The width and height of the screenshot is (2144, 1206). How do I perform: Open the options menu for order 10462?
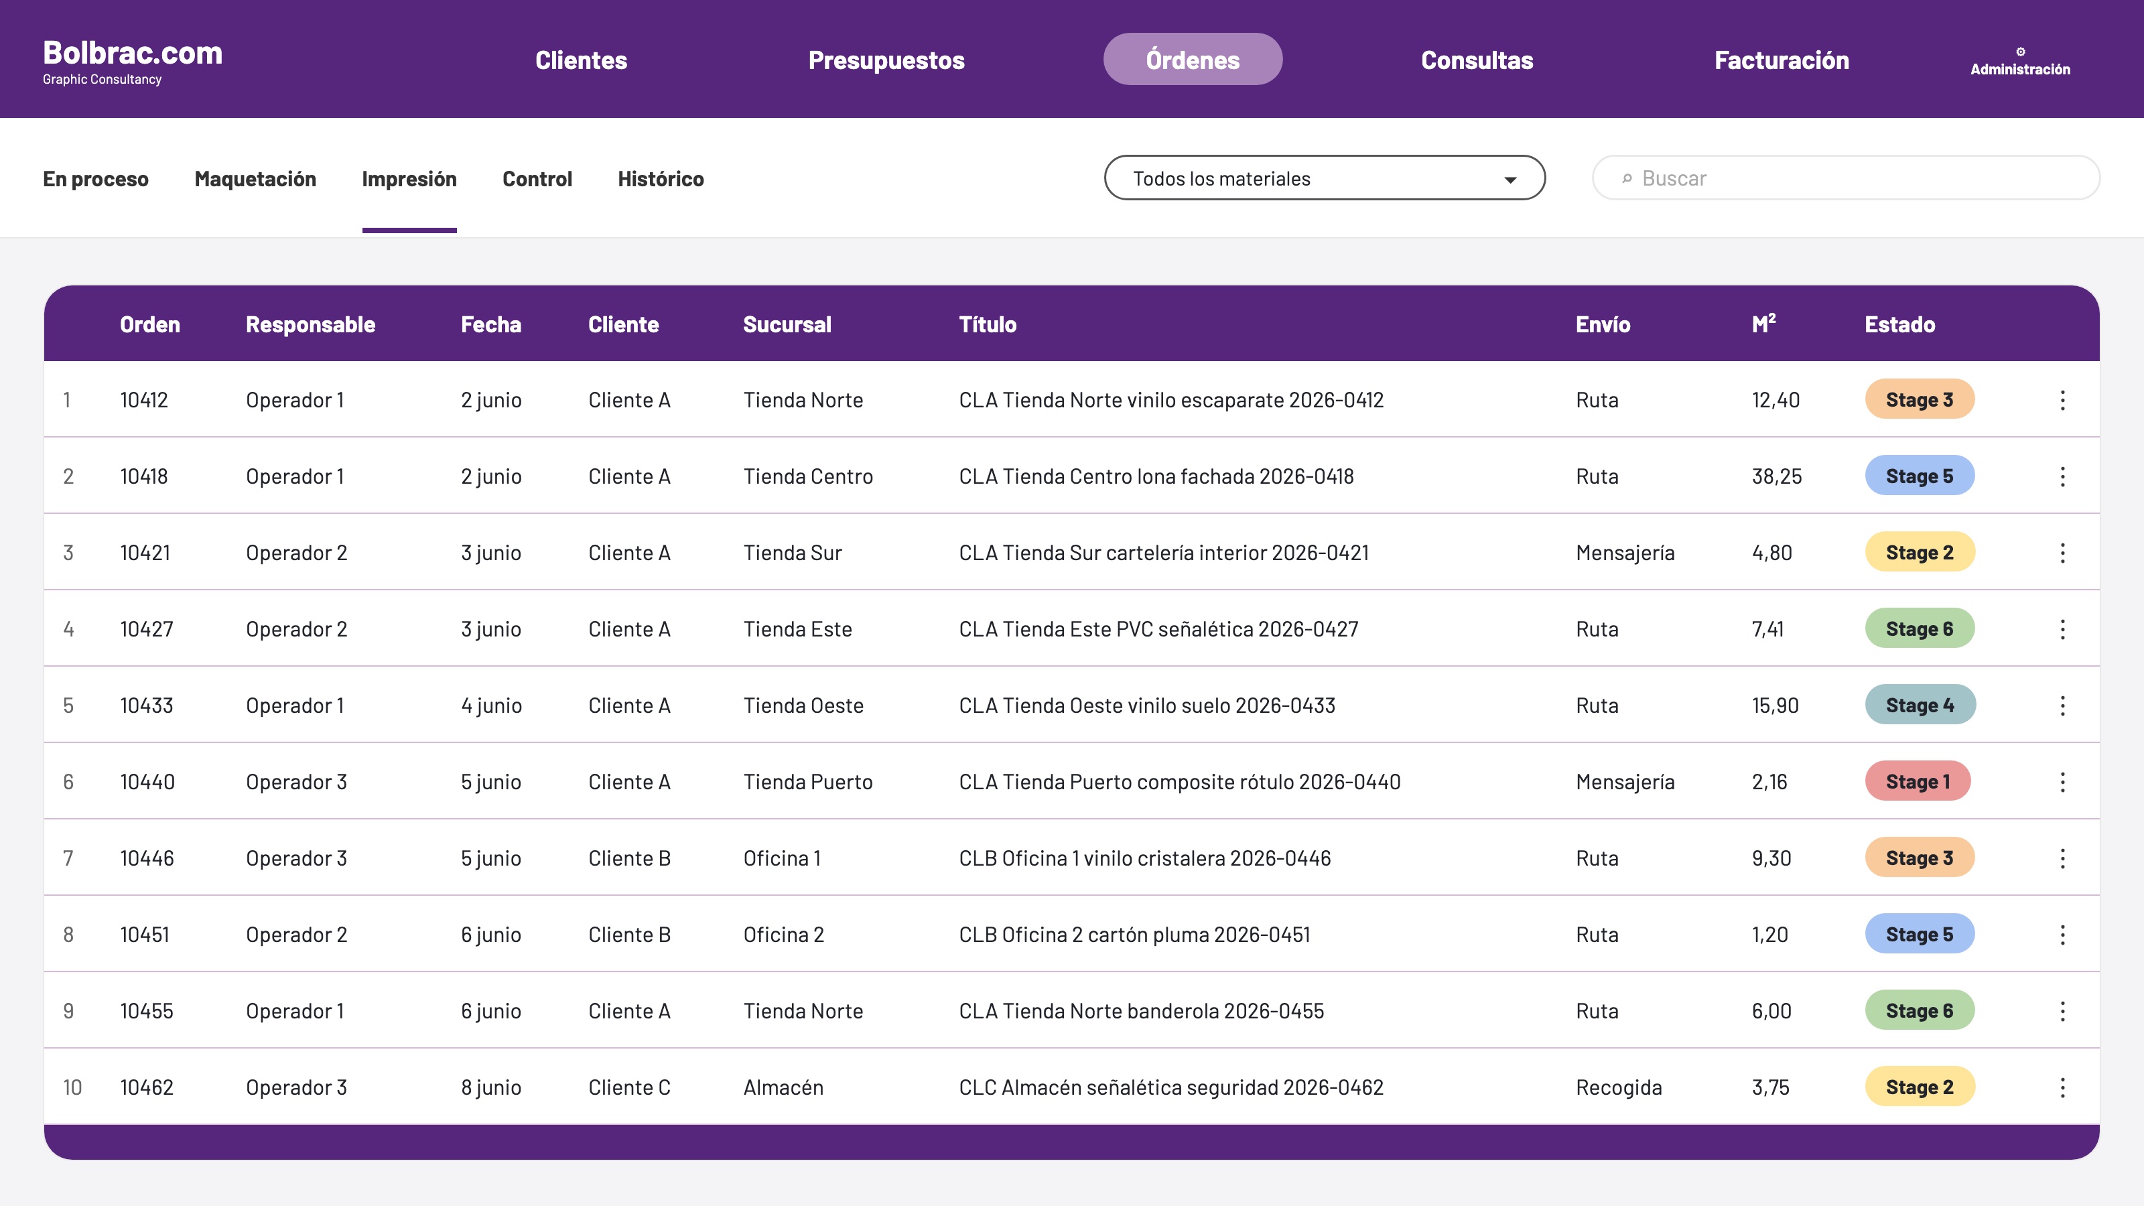(x=2062, y=1088)
